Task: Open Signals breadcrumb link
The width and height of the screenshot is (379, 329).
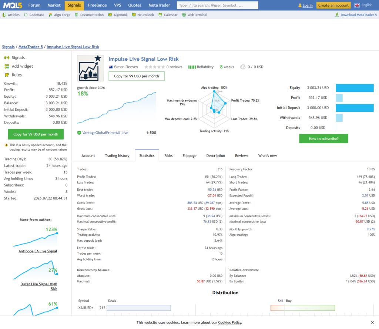Action: 8,47
